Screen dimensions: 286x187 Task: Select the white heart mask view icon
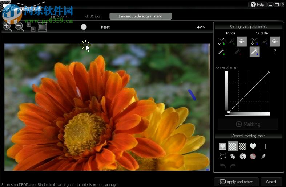point(253,146)
